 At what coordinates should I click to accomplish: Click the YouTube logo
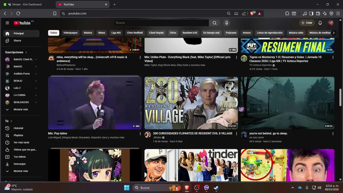coord(22,23)
